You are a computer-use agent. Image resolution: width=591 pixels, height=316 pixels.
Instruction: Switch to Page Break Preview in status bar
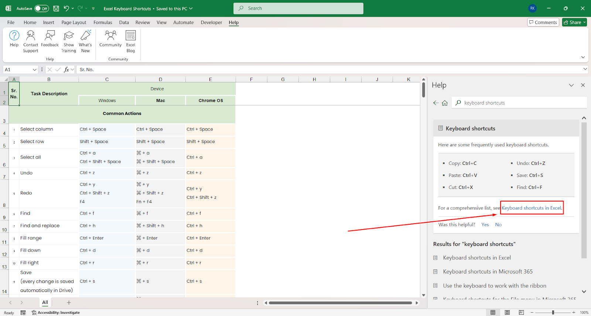coord(521,312)
